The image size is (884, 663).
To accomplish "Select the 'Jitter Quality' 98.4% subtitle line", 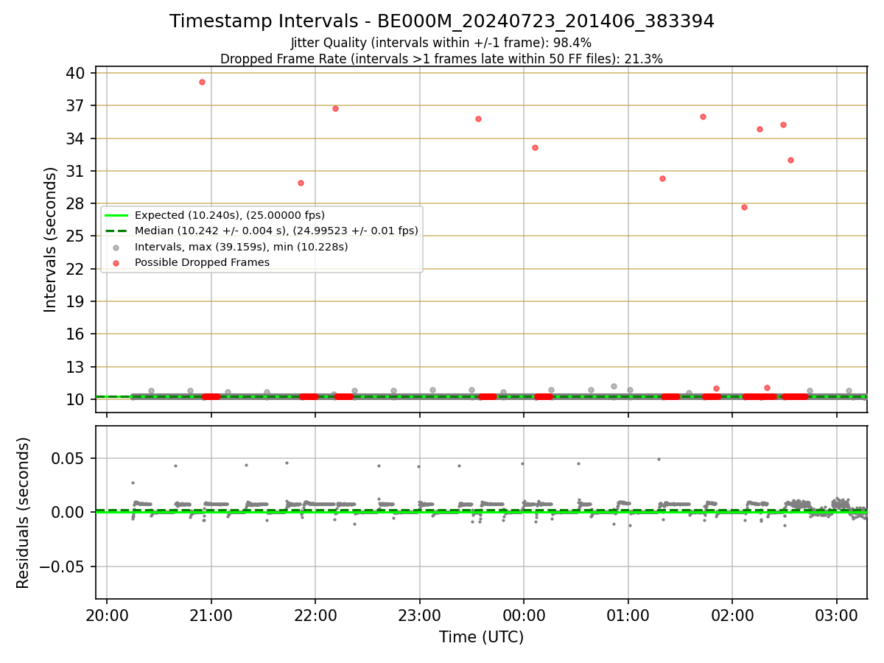I will tap(442, 43).
